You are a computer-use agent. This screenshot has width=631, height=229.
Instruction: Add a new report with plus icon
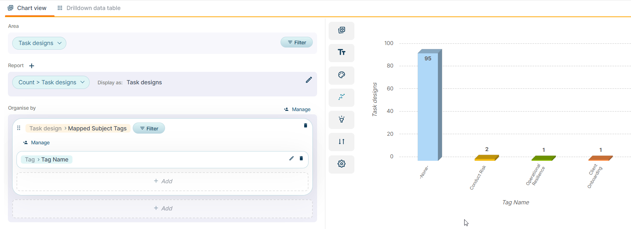(x=32, y=66)
